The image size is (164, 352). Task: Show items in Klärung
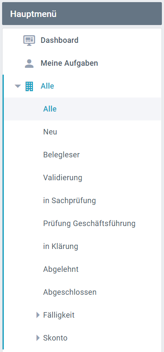point(60,246)
